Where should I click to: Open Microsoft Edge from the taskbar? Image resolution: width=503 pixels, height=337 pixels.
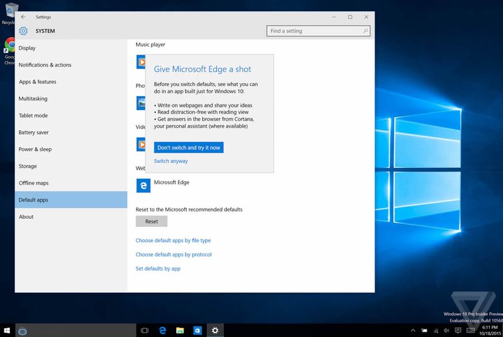click(162, 330)
